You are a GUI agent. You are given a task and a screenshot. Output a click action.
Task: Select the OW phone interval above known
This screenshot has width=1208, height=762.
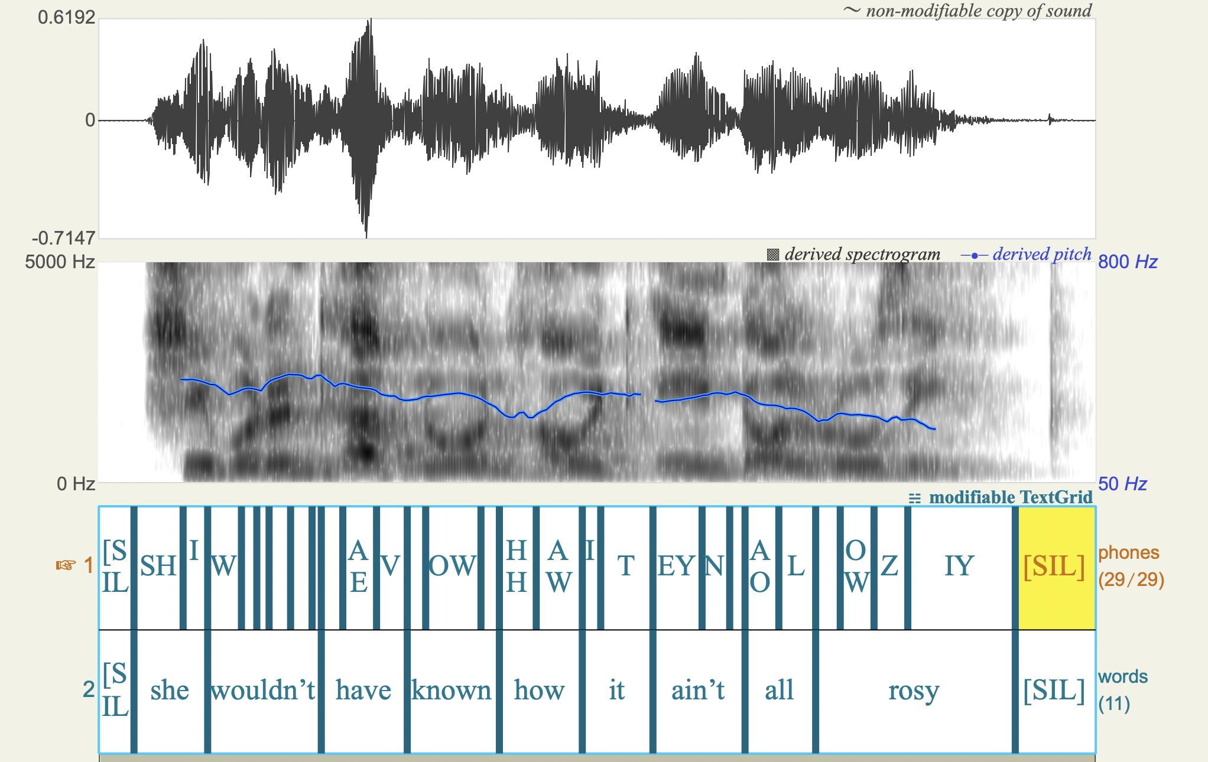[453, 568]
